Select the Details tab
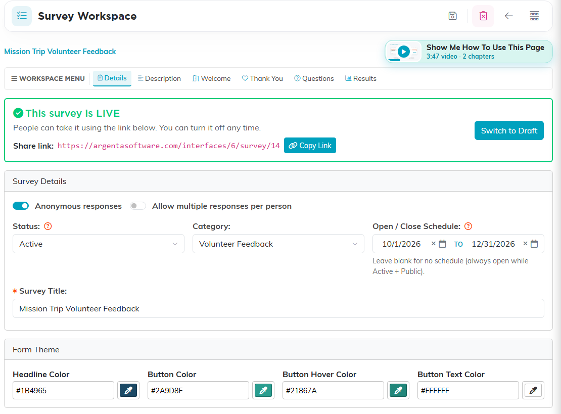561x414 pixels. click(112, 78)
